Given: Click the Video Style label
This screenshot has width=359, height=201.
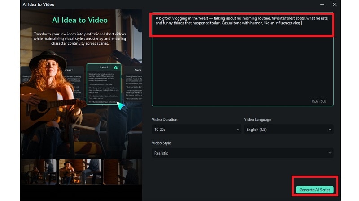Looking at the screenshot, I should click(161, 143).
